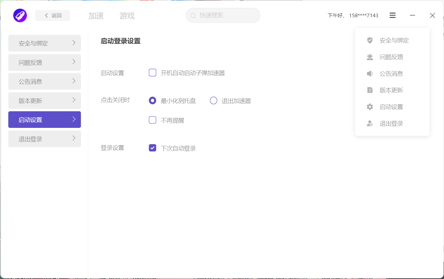Viewport: 444px width, 279px height.
Task: Open 版本更新 in left sidebar
Action: [x=44, y=101]
